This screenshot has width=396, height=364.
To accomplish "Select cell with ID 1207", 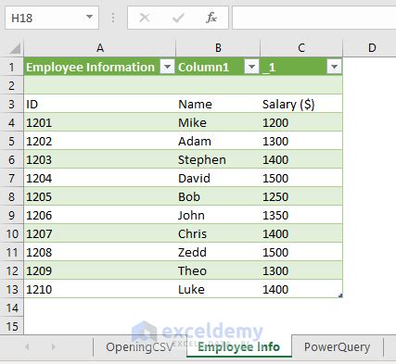I will [100, 233].
